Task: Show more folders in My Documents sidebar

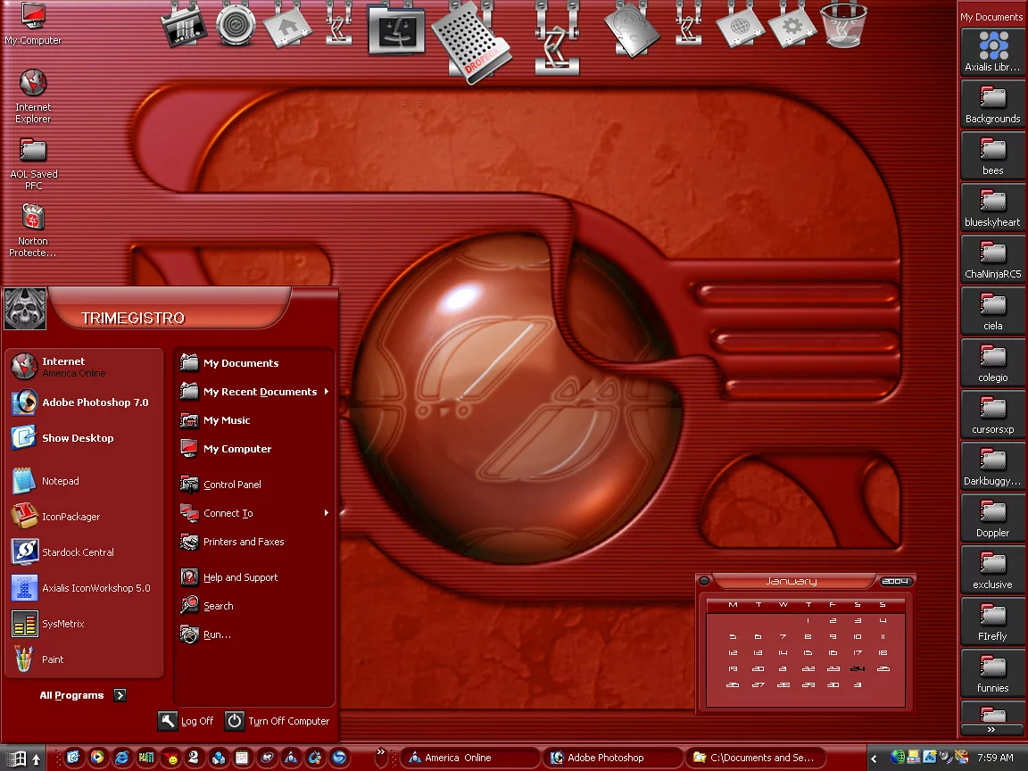Action: pyautogui.click(x=991, y=729)
